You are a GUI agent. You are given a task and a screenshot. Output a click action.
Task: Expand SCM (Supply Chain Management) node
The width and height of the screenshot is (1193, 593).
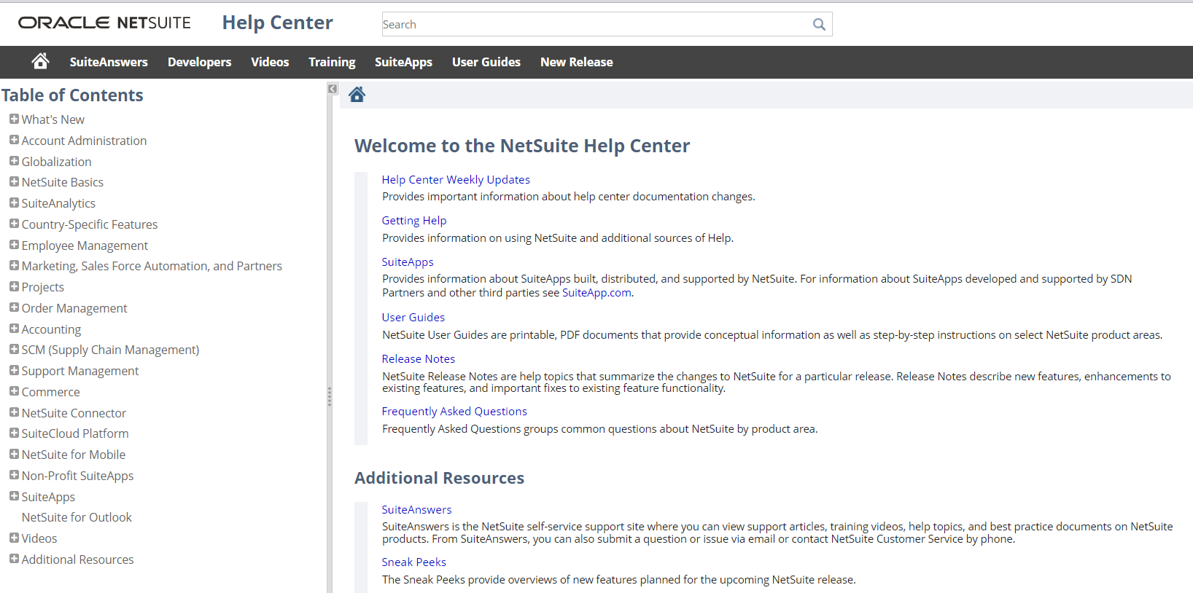pos(14,349)
